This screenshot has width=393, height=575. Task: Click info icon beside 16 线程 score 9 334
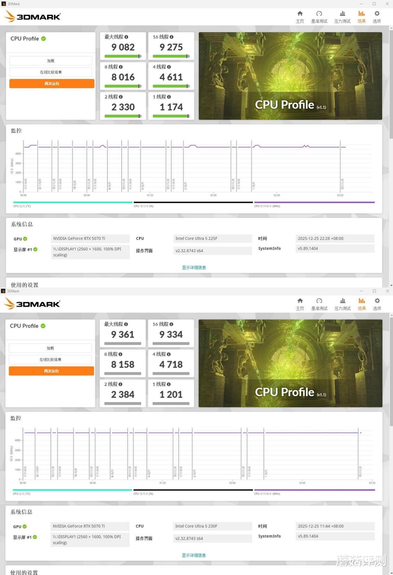pyautogui.click(x=171, y=324)
